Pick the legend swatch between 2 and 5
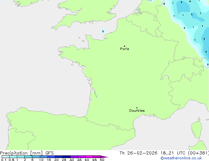209x161 pixels. click(x=28, y=157)
